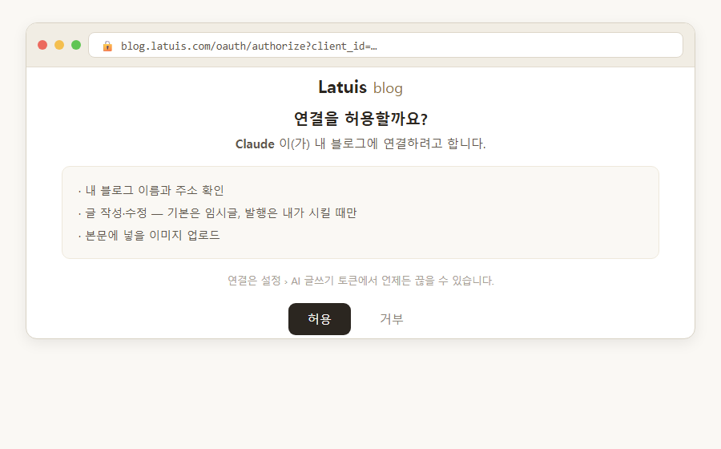Click the green maximize window dot
This screenshot has width=721, height=449.
76,45
